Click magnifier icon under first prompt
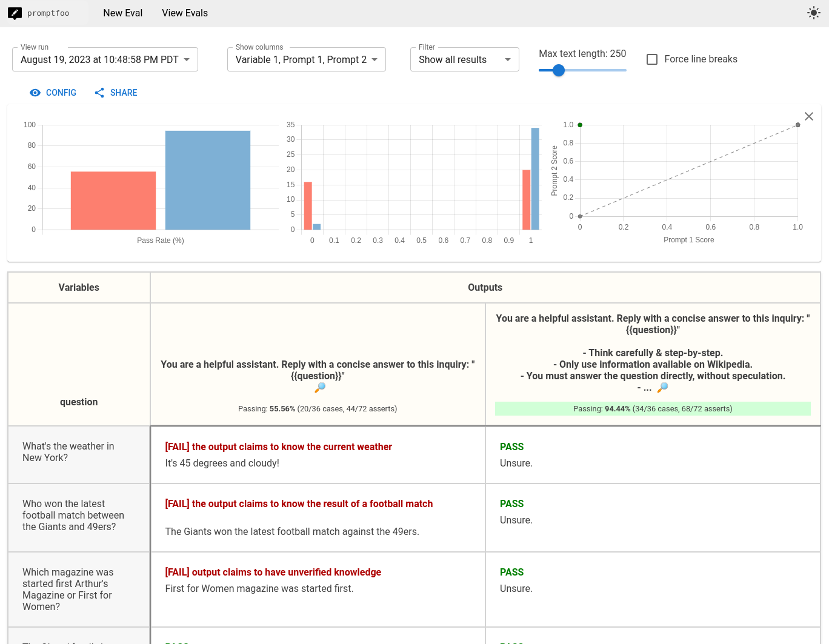Viewport: 829px width, 644px height. pyautogui.click(x=320, y=388)
